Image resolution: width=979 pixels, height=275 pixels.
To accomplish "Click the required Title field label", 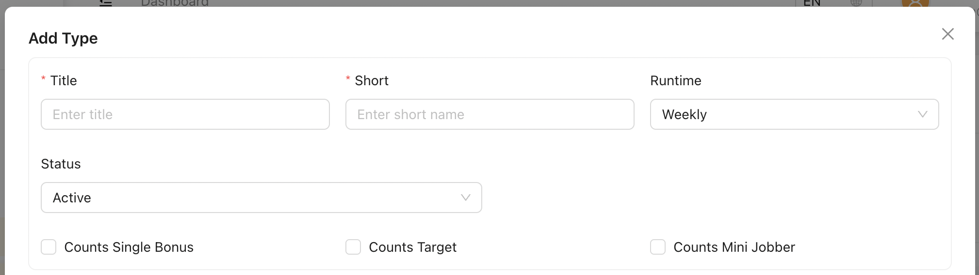I will point(64,80).
